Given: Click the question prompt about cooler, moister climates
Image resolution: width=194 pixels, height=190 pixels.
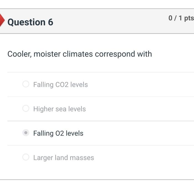Looking at the screenshot, I should click(x=80, y=54).
